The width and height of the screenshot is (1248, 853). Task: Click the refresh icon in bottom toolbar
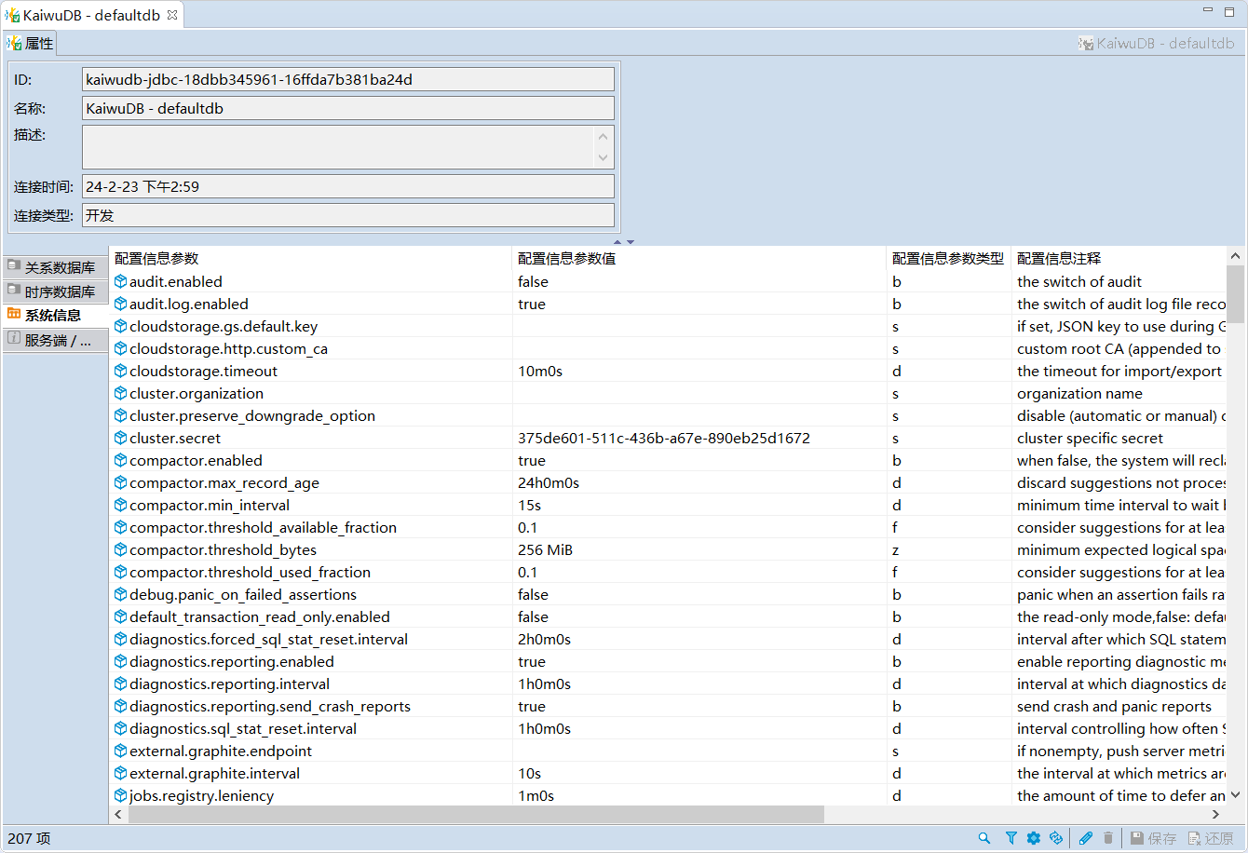(1055, 838)
